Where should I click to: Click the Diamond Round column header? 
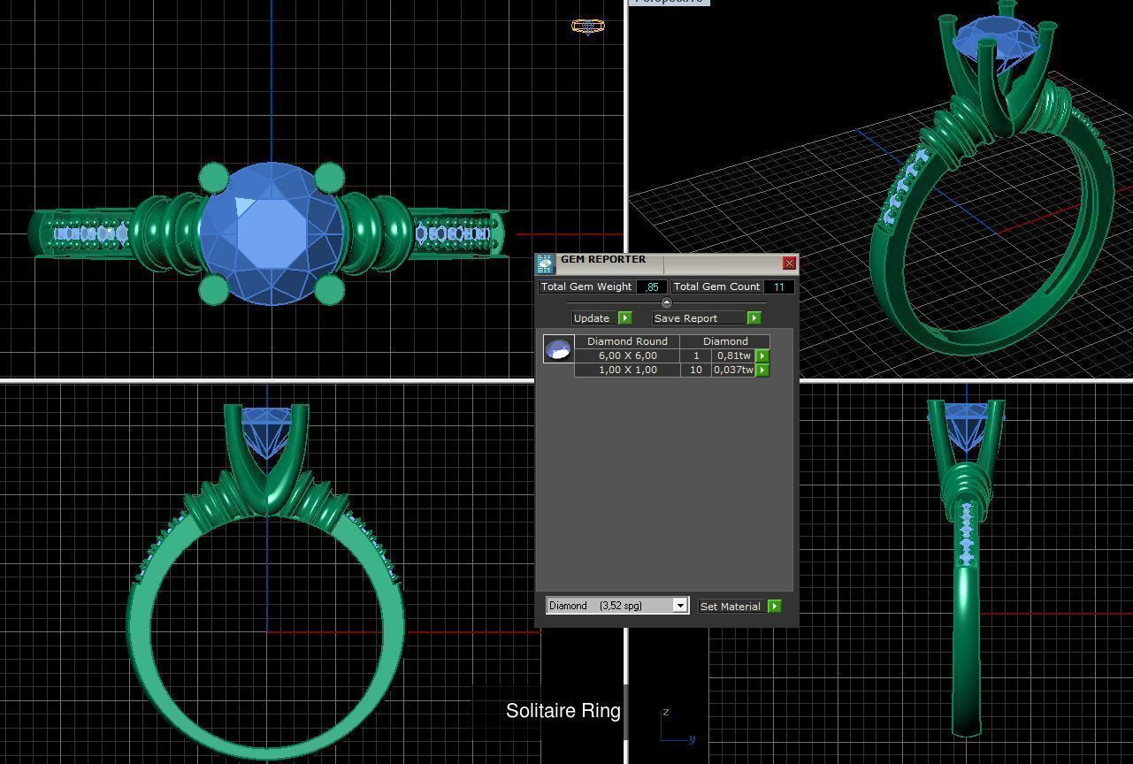[x=627, y=341]
